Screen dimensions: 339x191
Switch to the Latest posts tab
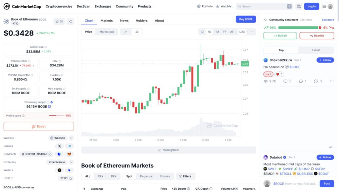tap(316, 50)
